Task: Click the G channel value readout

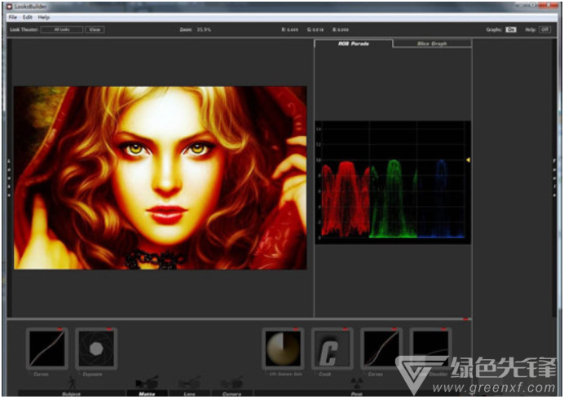Action: 315,29
